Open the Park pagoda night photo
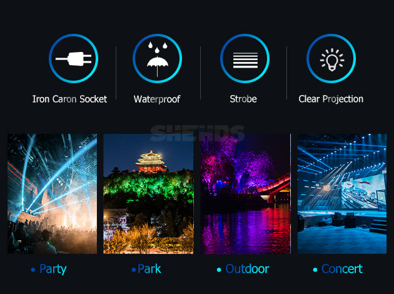 pos(148,194)
